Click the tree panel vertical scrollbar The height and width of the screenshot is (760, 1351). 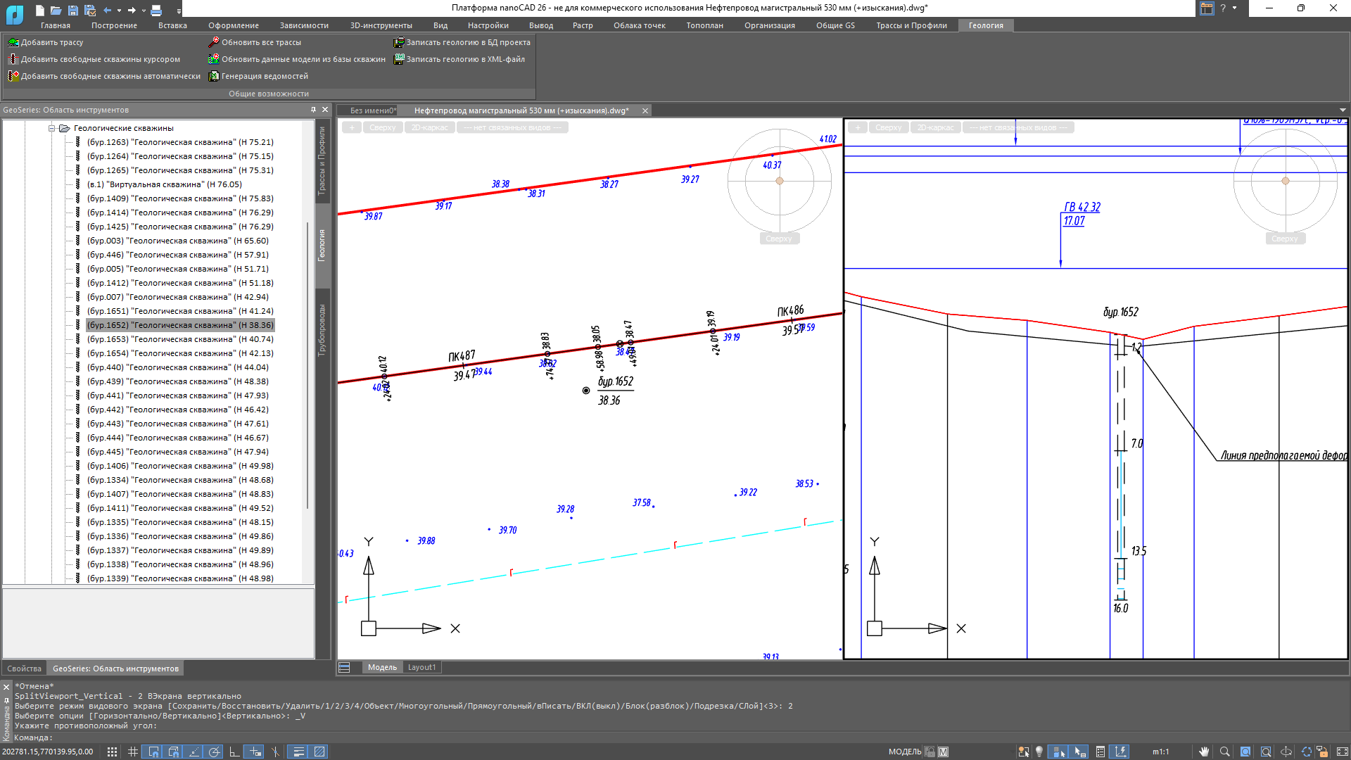point(307,365)
